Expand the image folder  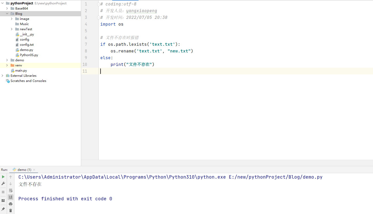[x=12, y=19]
